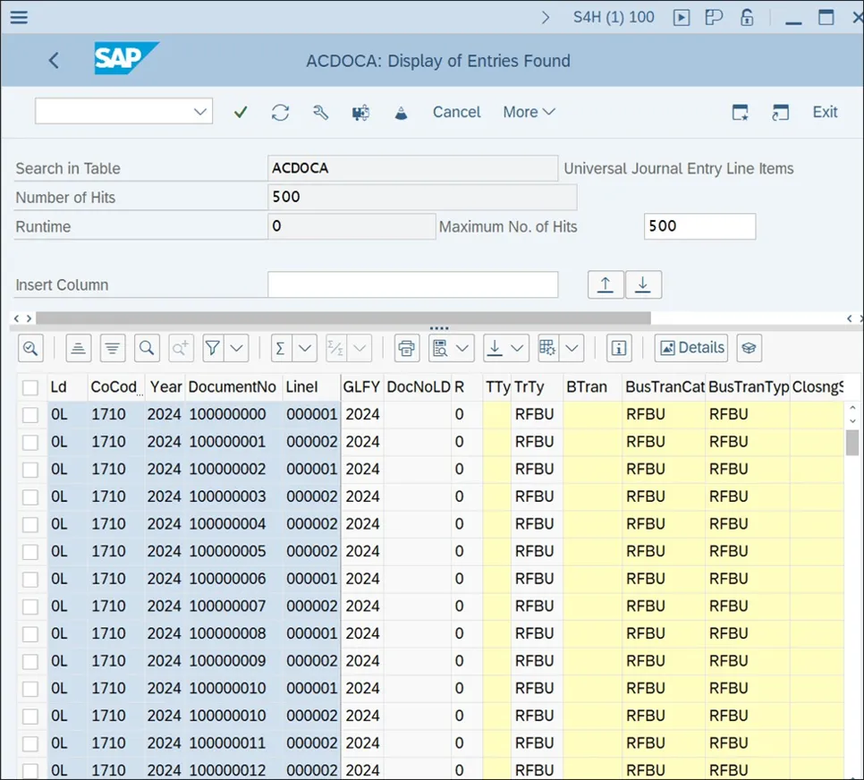Check the row for document 100000007
Screen dimensions: 864x780
[x=30, y=606]
